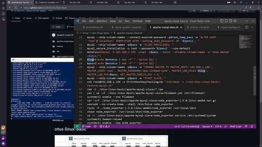The image size is (262, 147).
Task: Click the code minimap preview
Action: click(245, 42)
